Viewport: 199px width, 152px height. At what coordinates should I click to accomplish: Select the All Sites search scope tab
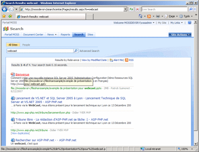tap(13, 45)
